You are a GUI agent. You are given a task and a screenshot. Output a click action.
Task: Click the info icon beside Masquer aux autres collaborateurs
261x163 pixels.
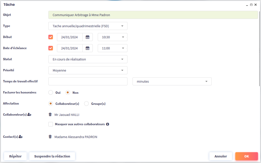coord(108,124)
